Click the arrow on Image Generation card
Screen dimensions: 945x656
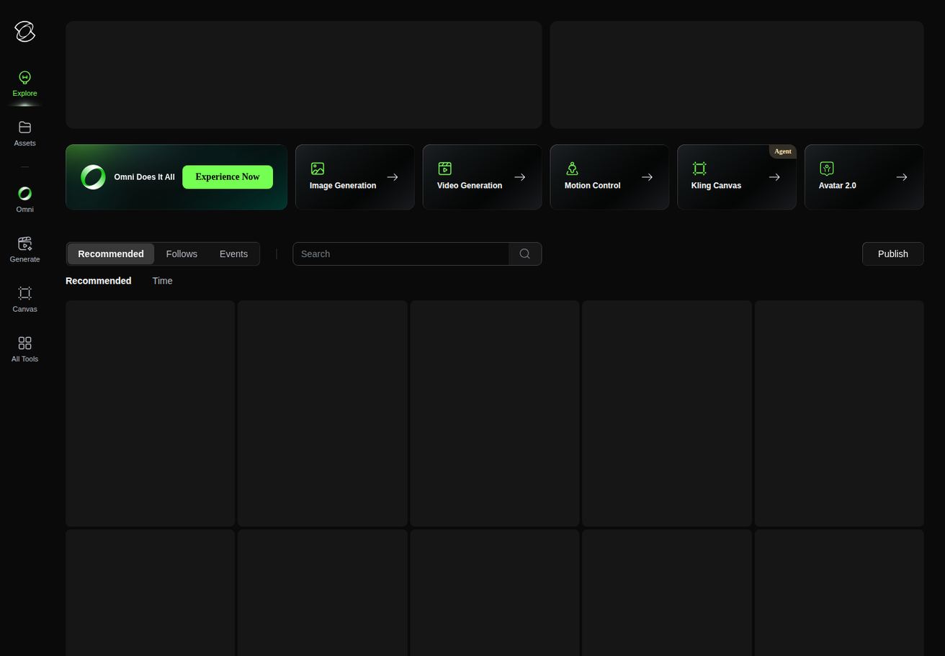[393, 177]
